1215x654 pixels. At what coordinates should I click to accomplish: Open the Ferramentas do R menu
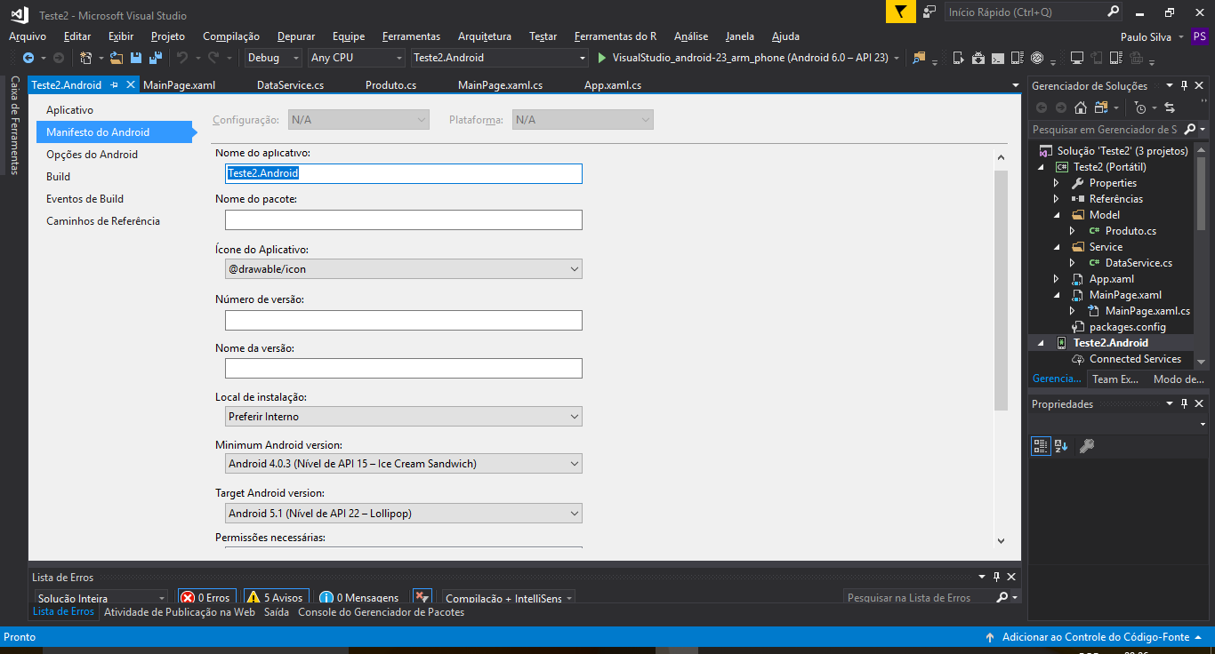pyautogui.click(x=616, y=36)
